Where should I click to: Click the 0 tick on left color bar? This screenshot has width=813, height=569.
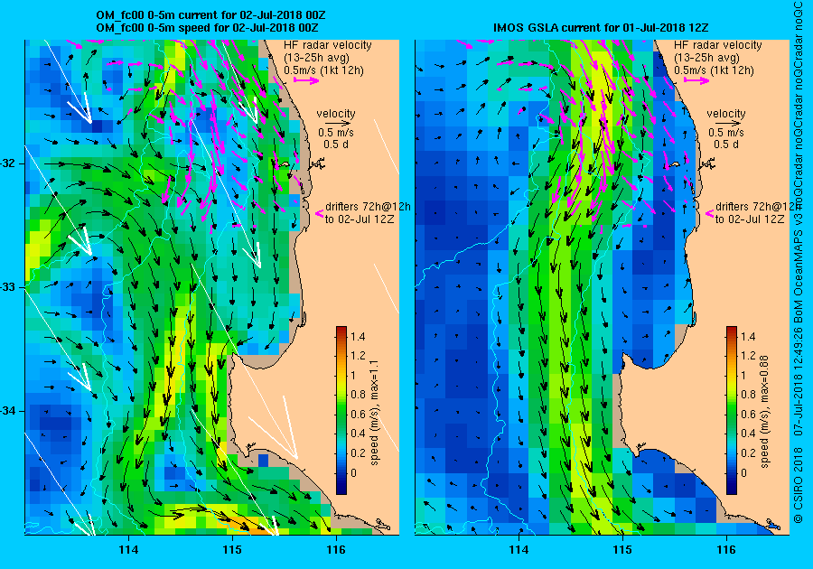(353, 472)
